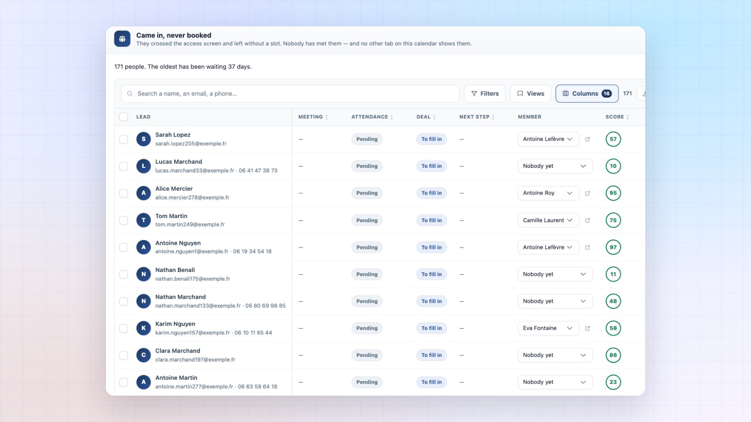Image resolution: width=751 pixels, height=422 pixels.
Task: Open external link icon in Karim Nguyen row
Action: 587,328
